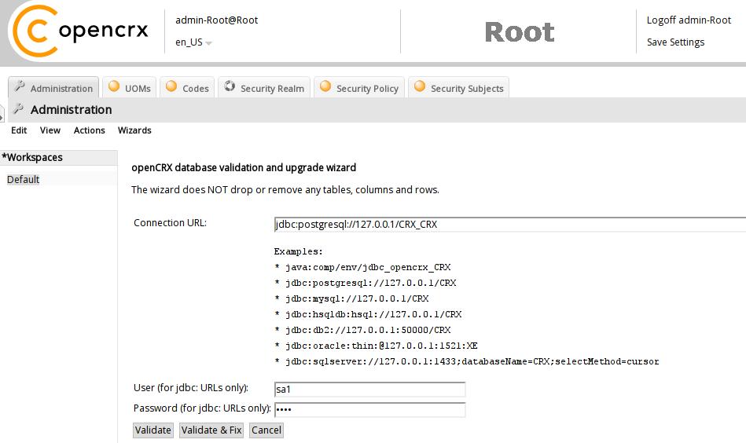This screenshot has height=443, width=746.
Task: Go to the Security Policy tab
Action: 359,87
